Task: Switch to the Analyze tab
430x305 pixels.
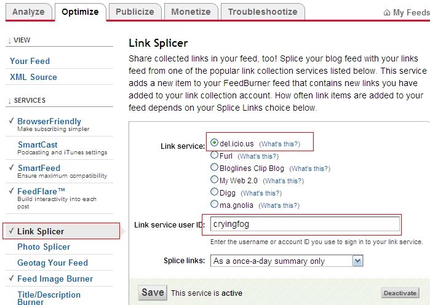Action: coord(28,12)
